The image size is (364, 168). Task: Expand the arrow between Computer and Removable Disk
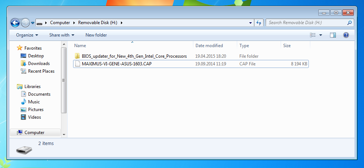pyautogui.click(x=74, y=23)
